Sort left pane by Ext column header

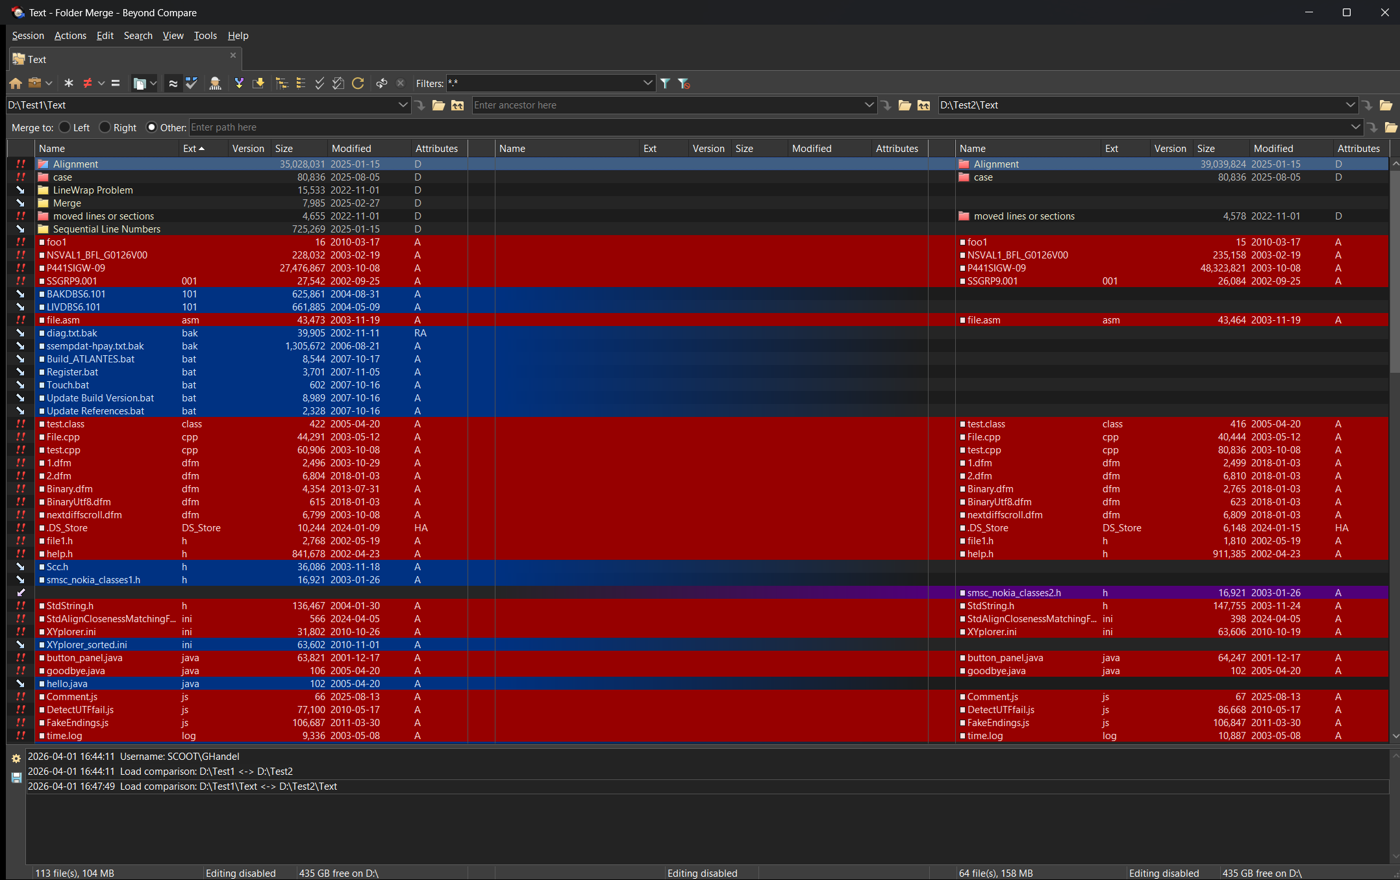204,149
